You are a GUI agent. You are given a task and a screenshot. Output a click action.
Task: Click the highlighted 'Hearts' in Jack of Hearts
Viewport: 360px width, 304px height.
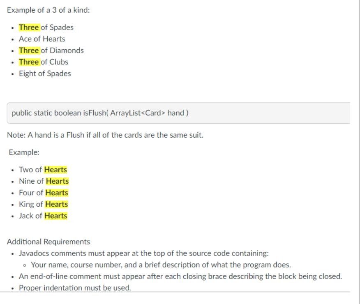(56, 216)
